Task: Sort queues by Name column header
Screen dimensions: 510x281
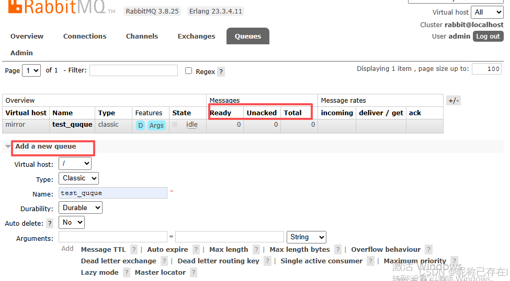Action: point(62,113)
